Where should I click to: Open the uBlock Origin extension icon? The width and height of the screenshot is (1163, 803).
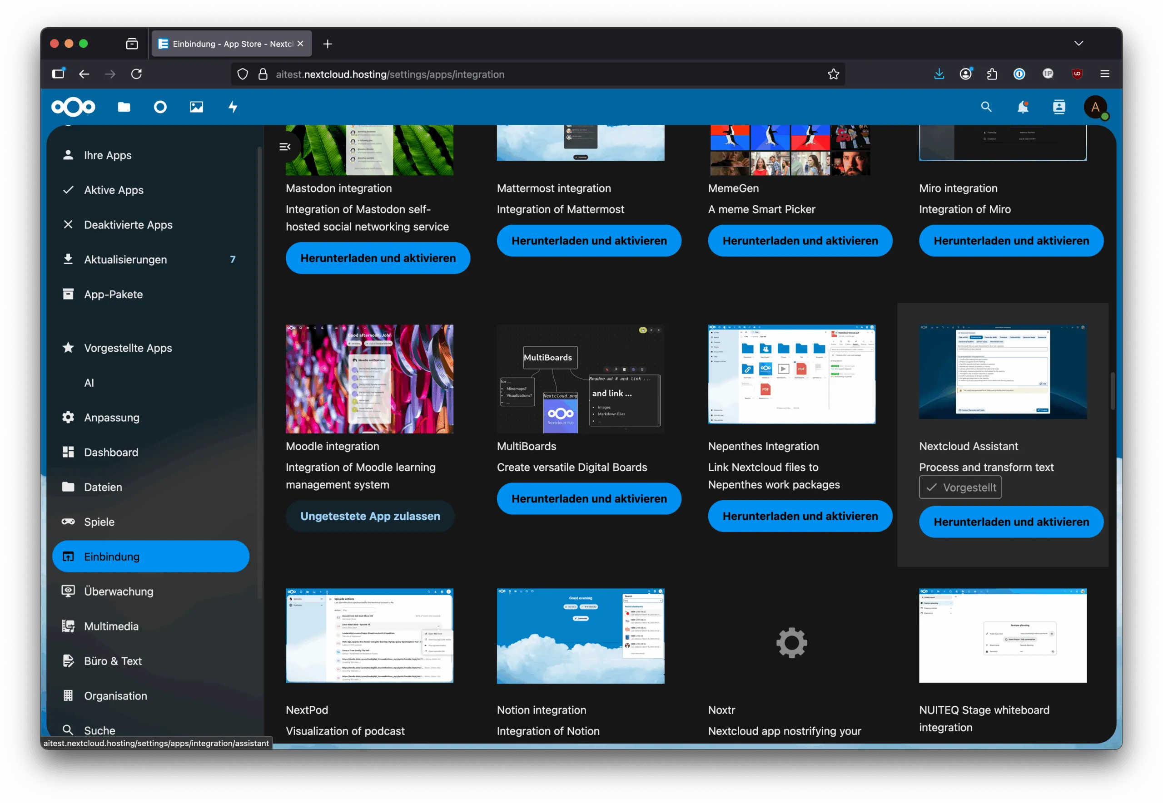point(1077,74)
